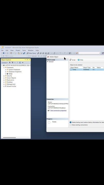Click the View connection properties link
Viewport: 104px width, 185px height.
58,110
